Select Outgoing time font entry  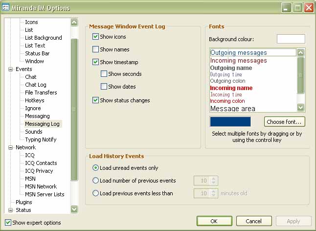[253, 74]
